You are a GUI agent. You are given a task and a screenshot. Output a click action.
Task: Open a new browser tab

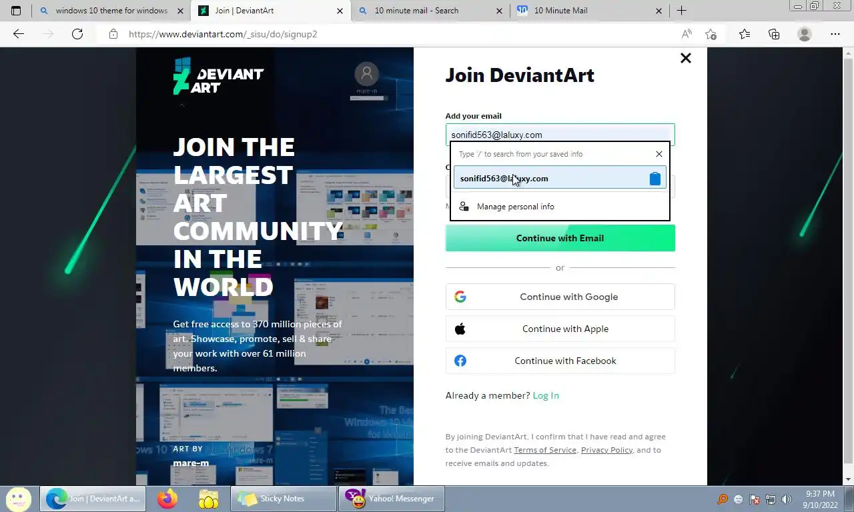click(681, 11)
